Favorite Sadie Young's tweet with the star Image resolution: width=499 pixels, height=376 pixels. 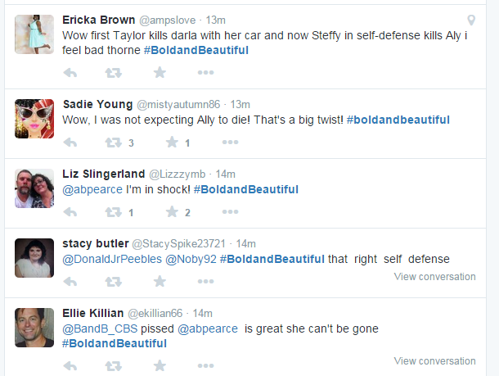coord(172,143)
